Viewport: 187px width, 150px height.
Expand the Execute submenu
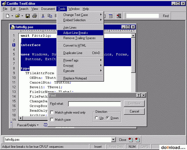(x=80, y=71)
